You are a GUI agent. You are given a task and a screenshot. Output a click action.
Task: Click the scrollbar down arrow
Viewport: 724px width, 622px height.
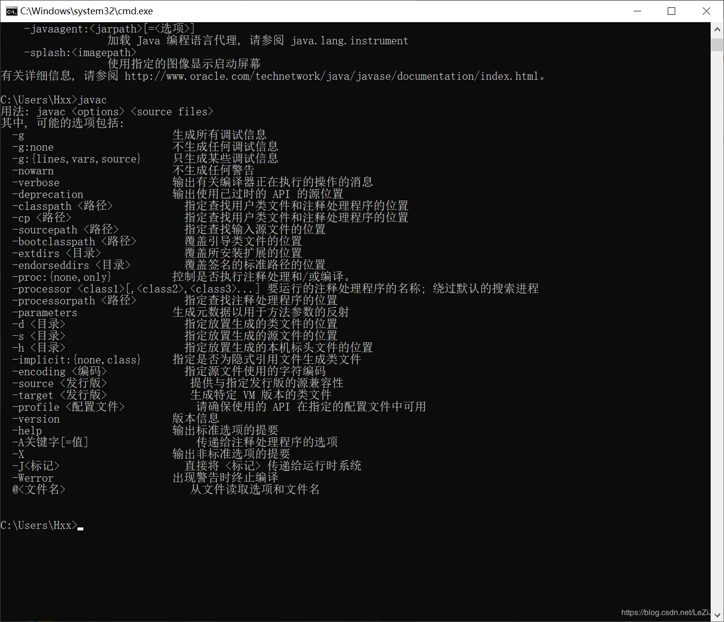click(717, 615)
